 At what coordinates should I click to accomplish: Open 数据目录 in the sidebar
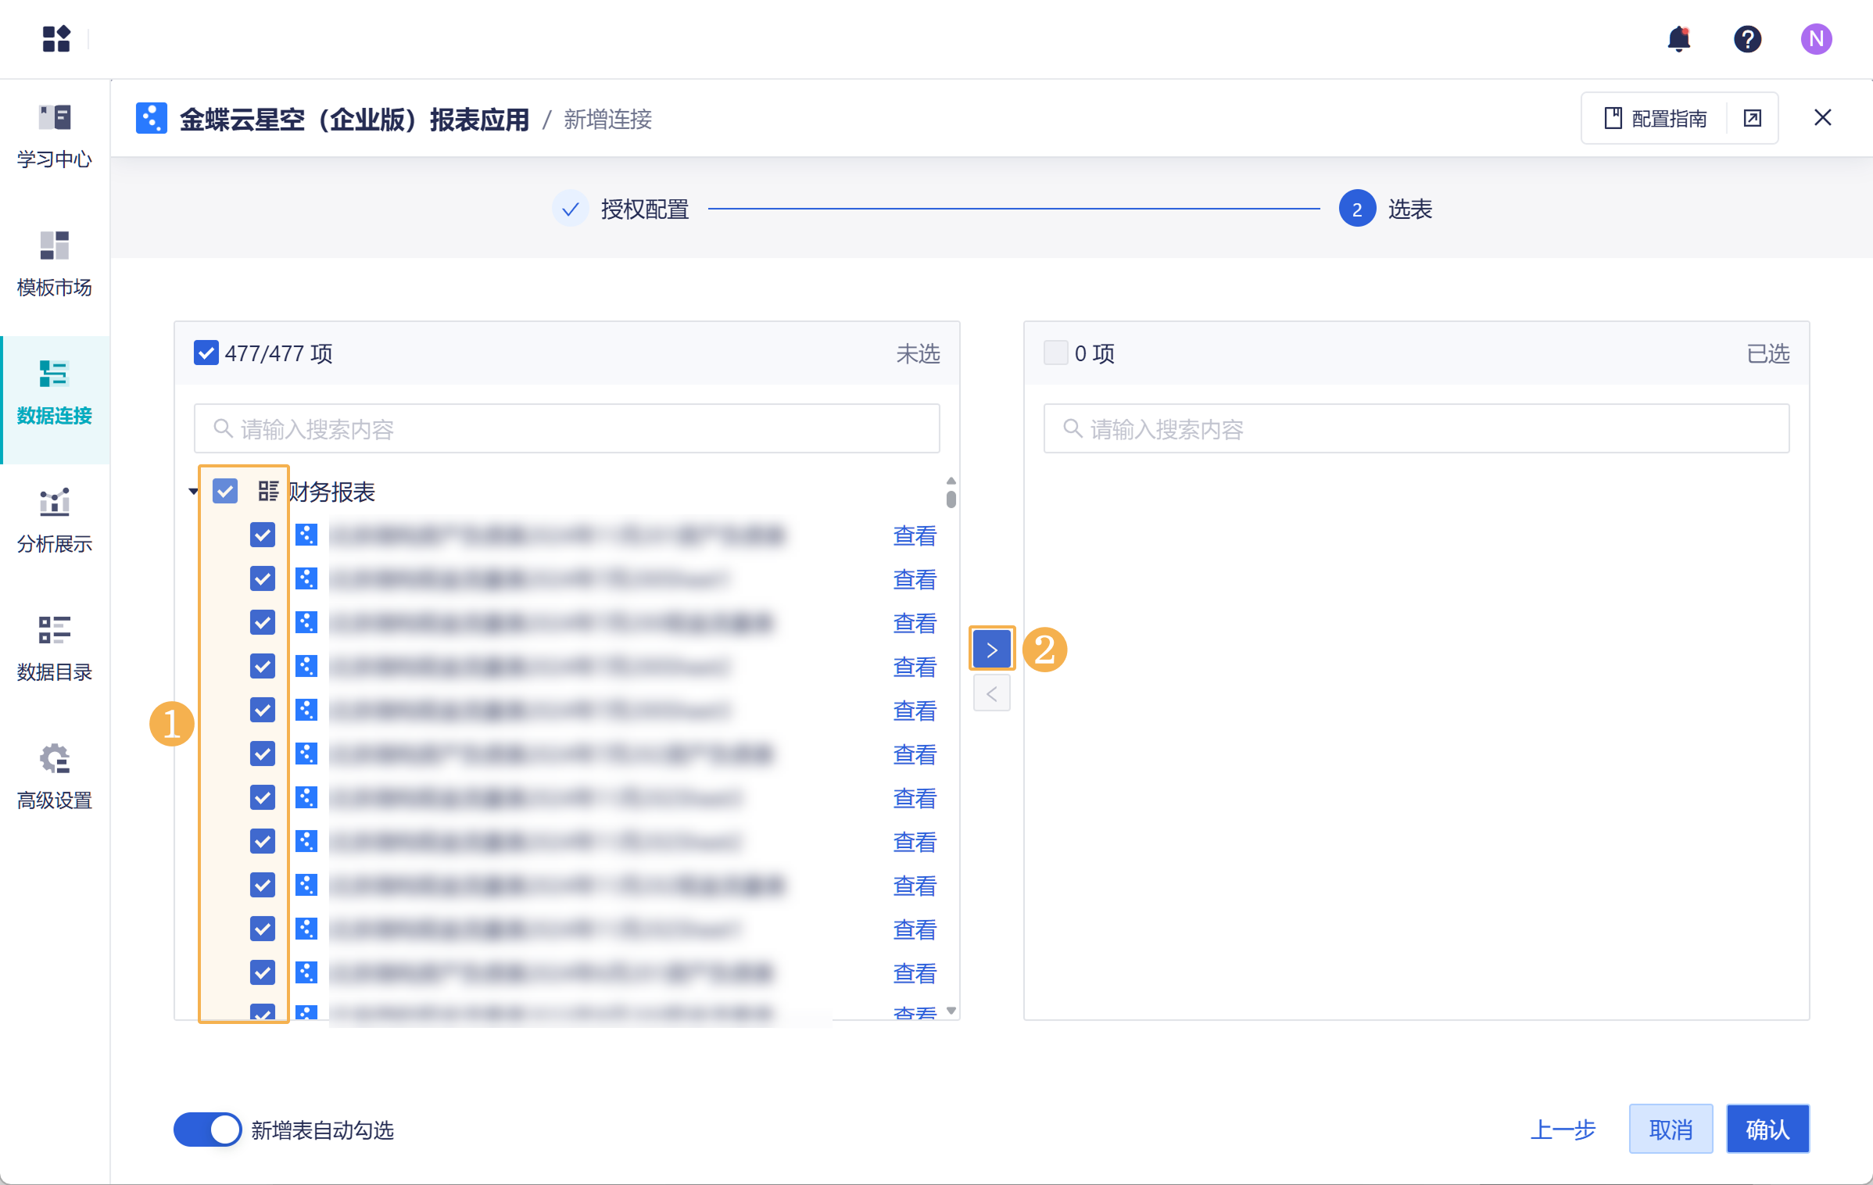pyautogui.click(x=55, y=650)
